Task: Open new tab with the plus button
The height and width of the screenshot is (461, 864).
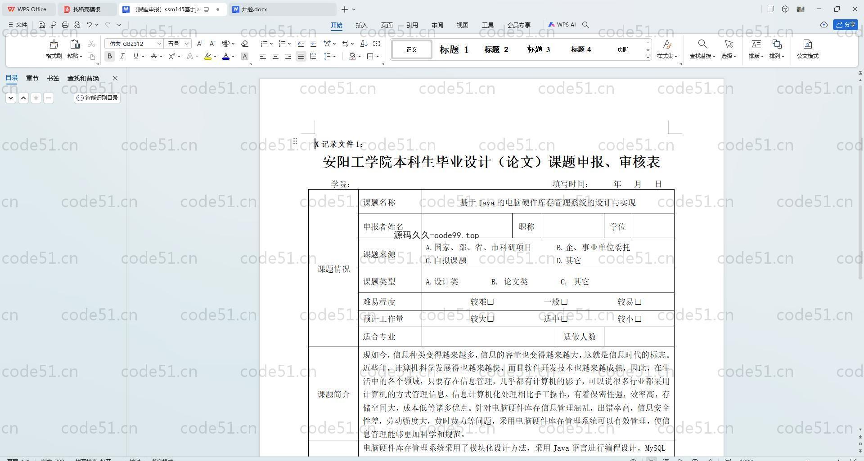Action: point(344,9)
